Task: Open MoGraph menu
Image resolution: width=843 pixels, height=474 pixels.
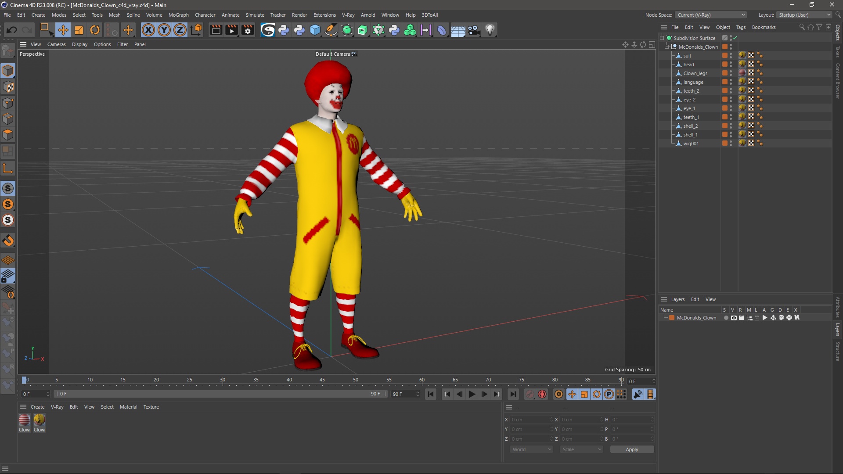Action: [178, 15]
